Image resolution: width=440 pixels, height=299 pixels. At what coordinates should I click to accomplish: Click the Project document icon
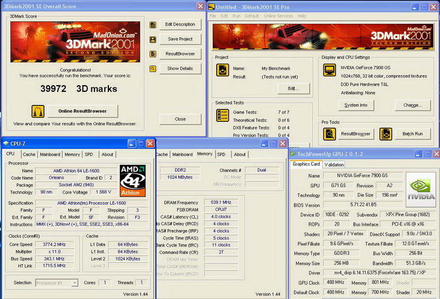223,70
